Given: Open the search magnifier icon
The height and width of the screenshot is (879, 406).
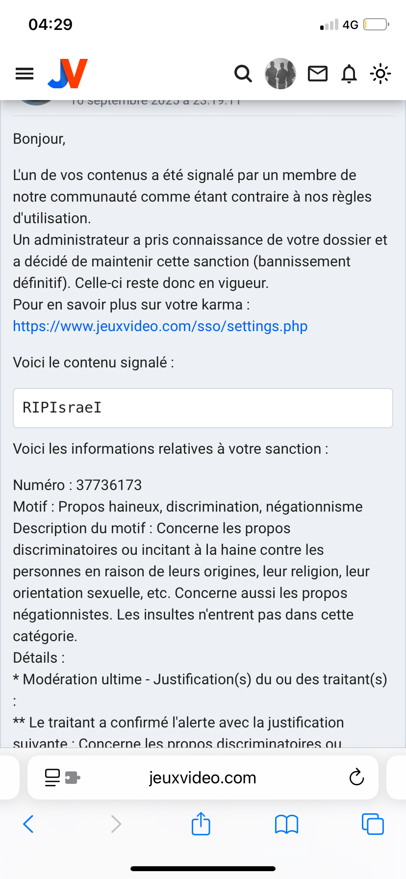Looking at the screenshot, I should [x=243, y=74].
